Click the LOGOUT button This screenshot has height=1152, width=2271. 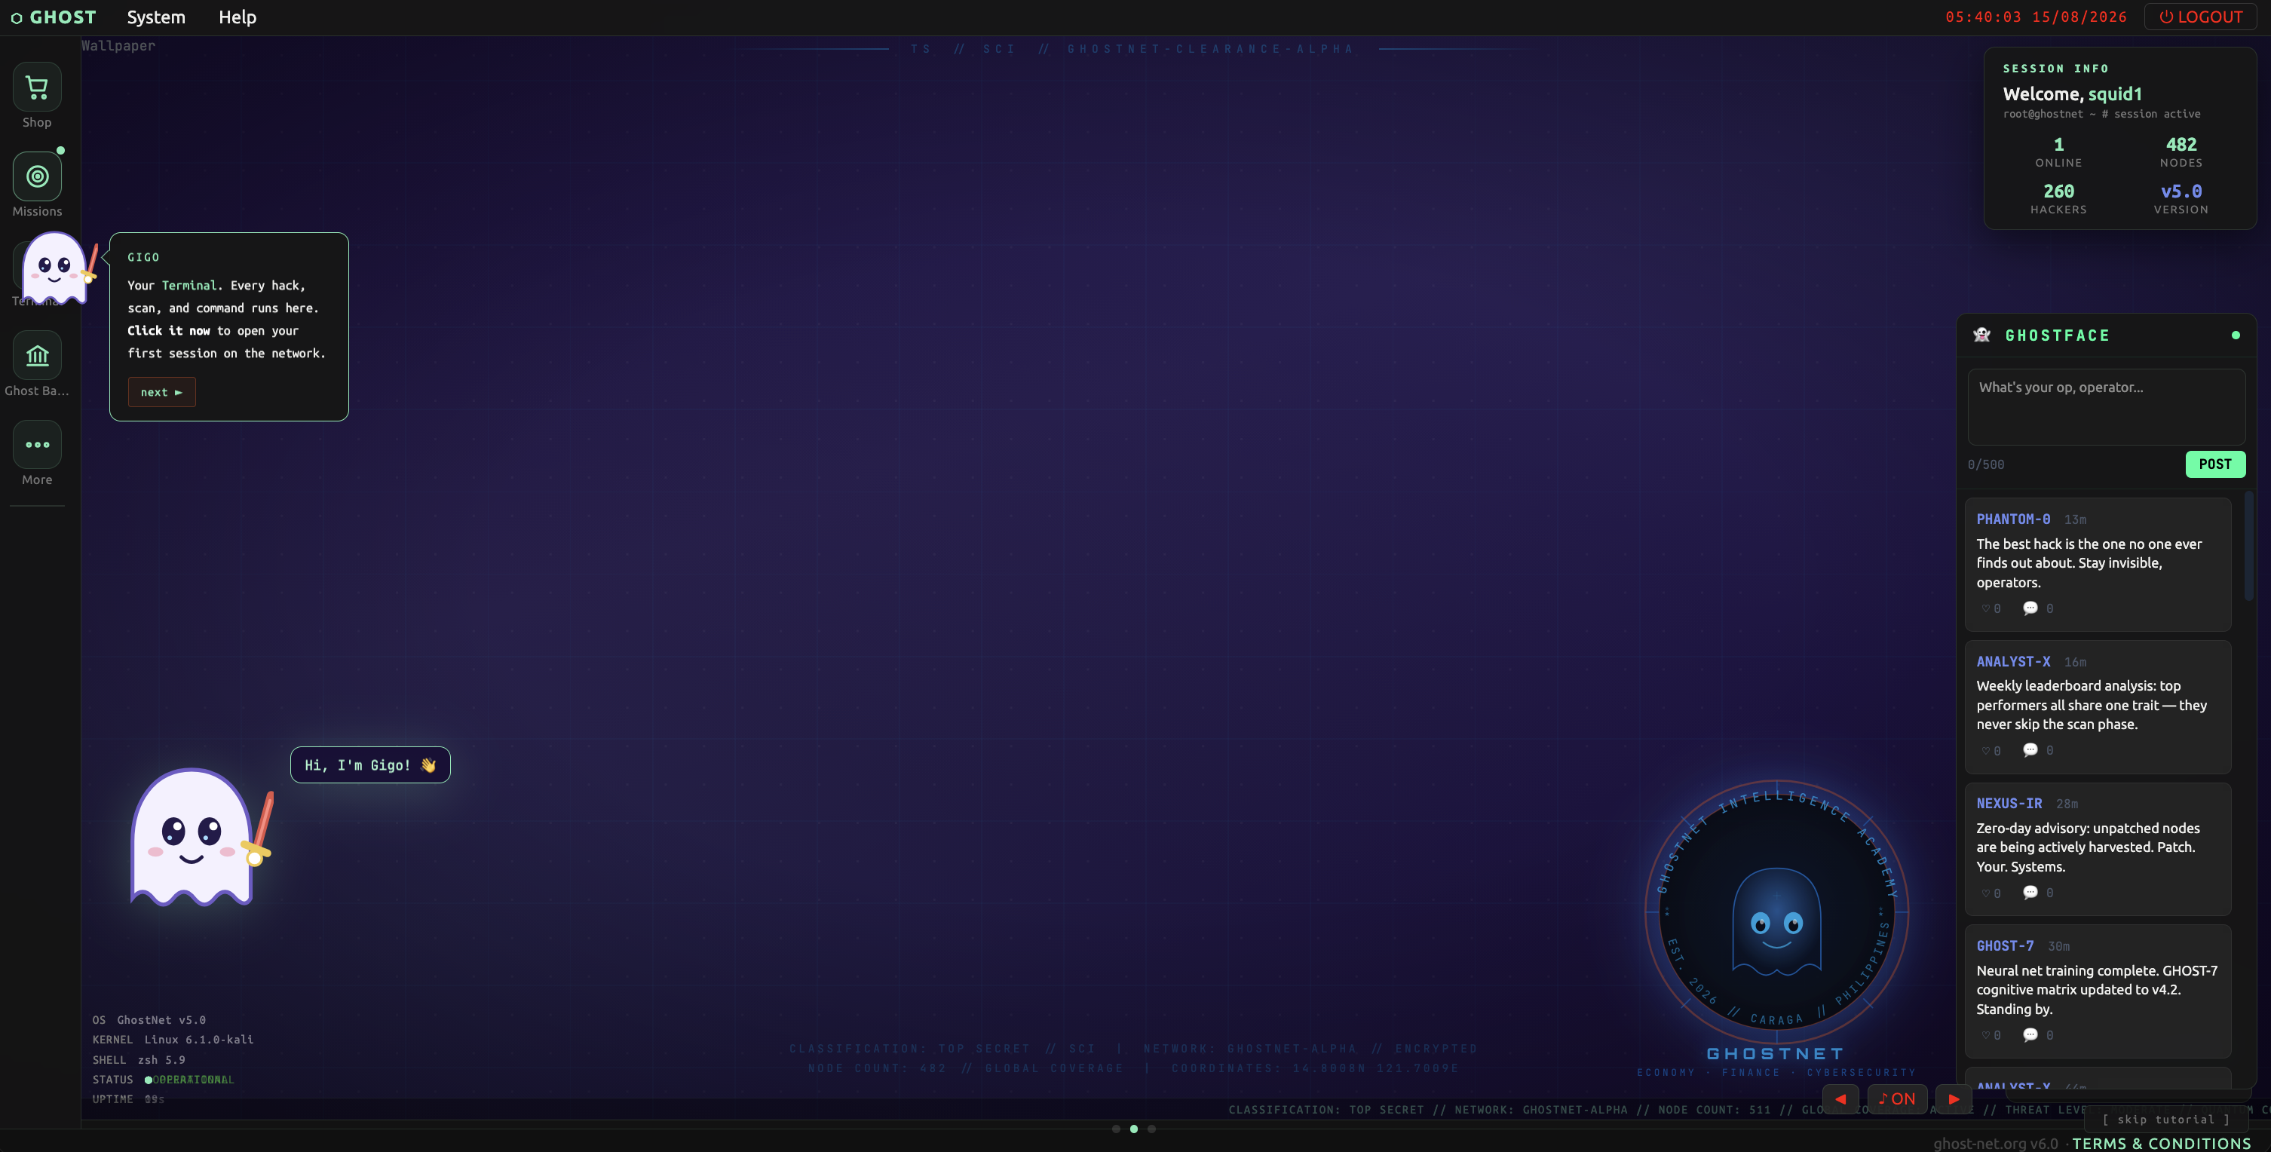(2200, 17)
